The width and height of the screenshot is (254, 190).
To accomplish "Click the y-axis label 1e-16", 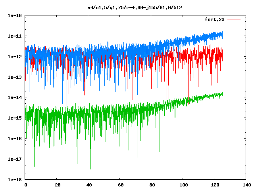I will click(x=15, y=139).
